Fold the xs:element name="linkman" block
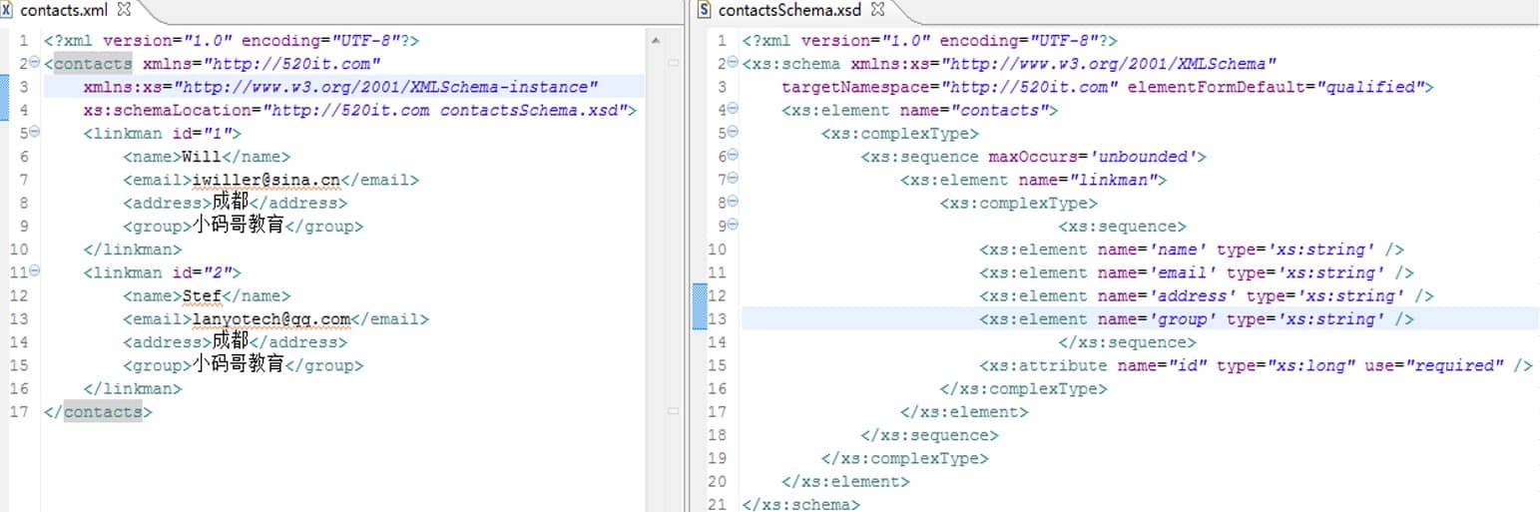1540x512 pixels. click(x=734, y=179)
